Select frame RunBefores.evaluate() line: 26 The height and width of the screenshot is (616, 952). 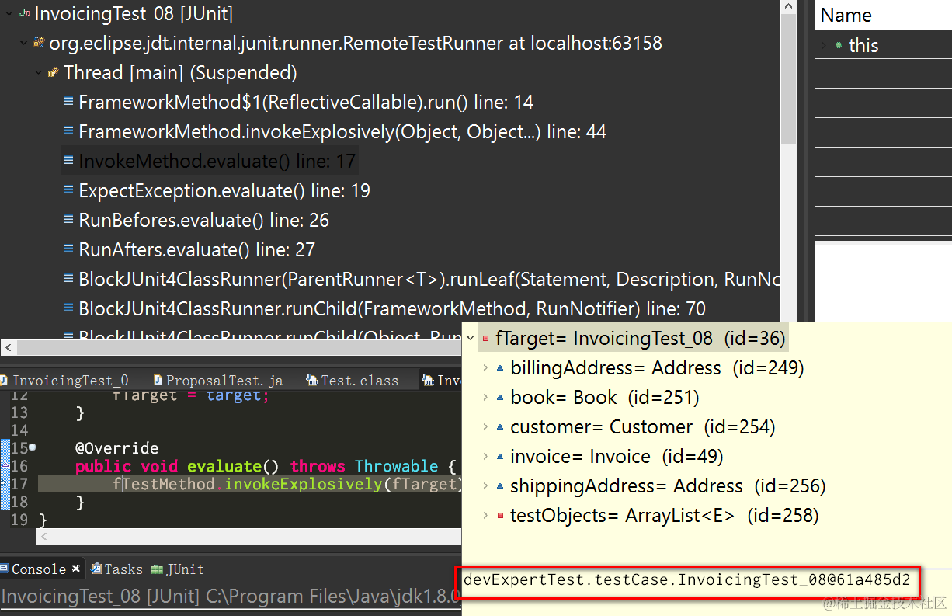coord(204,221)
